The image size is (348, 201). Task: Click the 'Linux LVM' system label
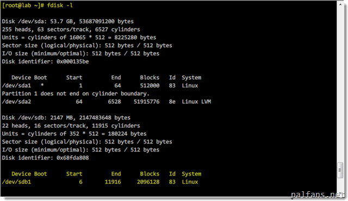[x=196, y=102]
